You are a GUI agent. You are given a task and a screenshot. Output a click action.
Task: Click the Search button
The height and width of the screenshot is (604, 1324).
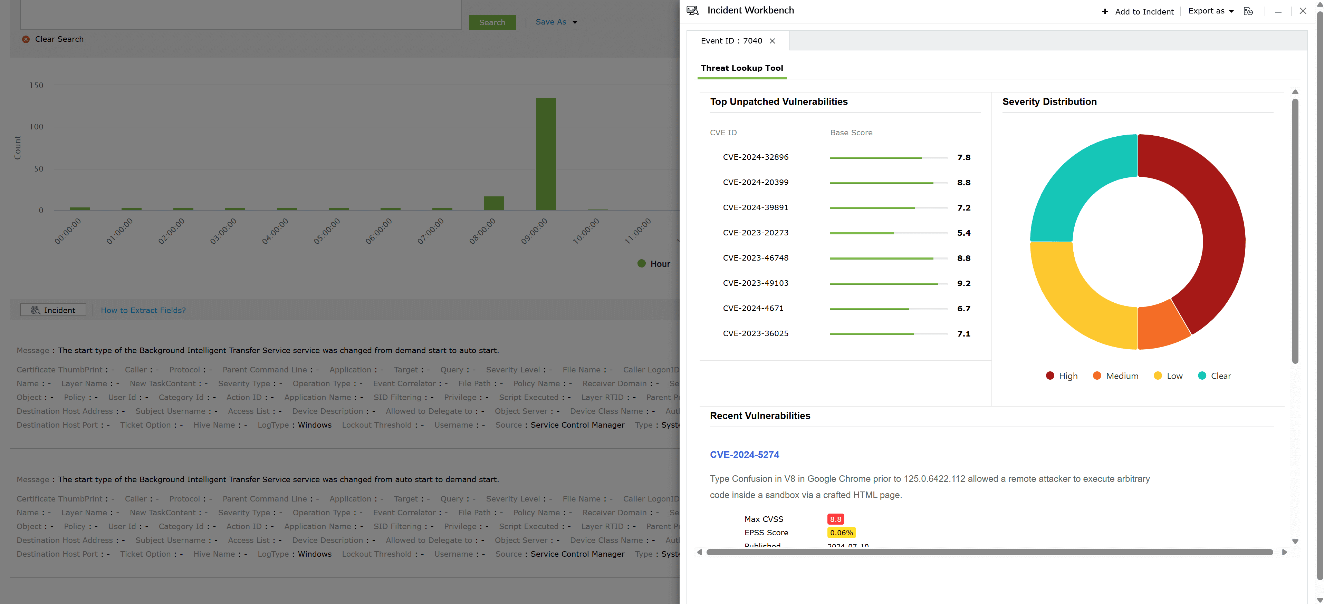(492, 22)
